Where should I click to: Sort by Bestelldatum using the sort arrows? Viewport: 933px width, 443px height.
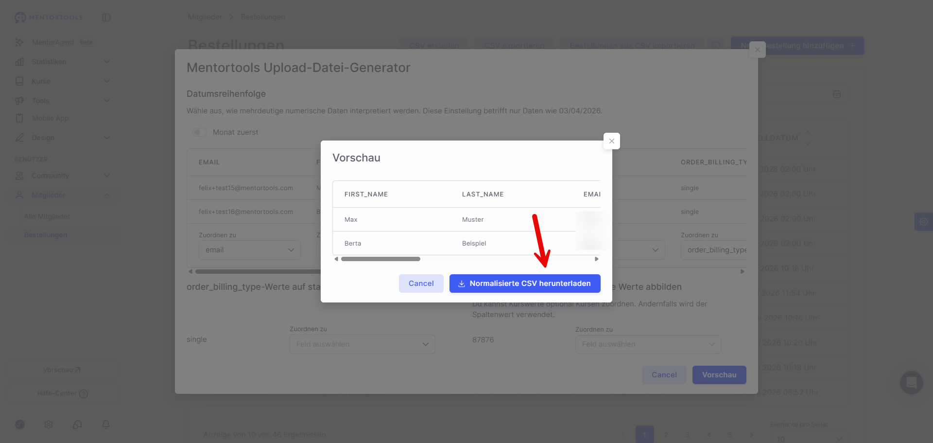coord(808,138)
